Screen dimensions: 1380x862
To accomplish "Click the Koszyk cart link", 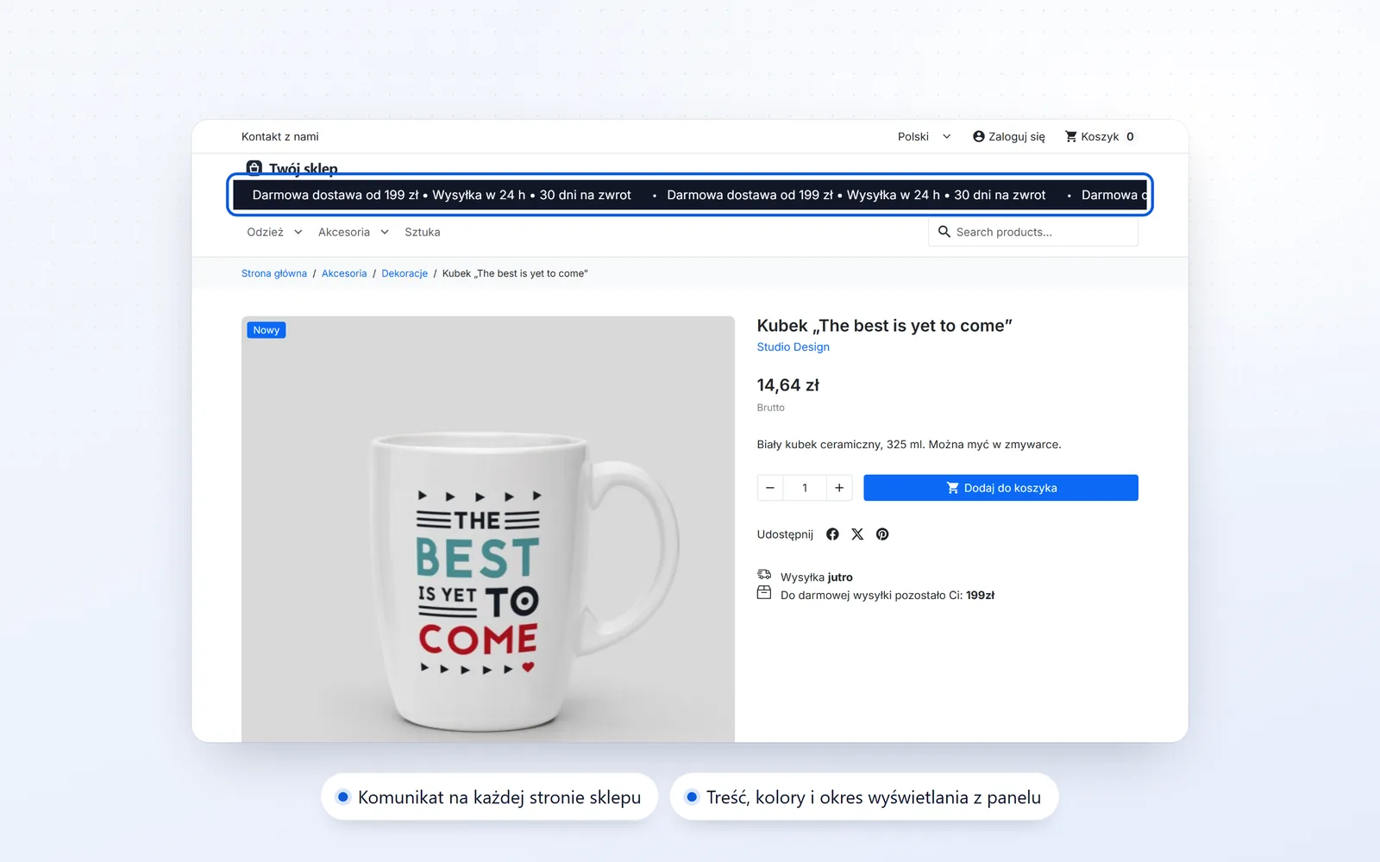I will click(1100, 136).
